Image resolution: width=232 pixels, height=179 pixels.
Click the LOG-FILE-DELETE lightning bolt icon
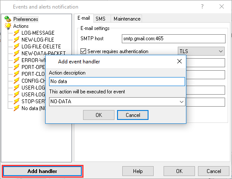16,47
